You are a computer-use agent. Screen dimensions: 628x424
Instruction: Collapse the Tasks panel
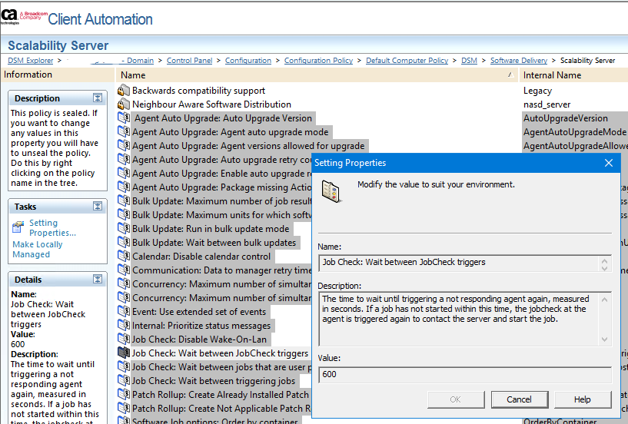tap(98, 207)
